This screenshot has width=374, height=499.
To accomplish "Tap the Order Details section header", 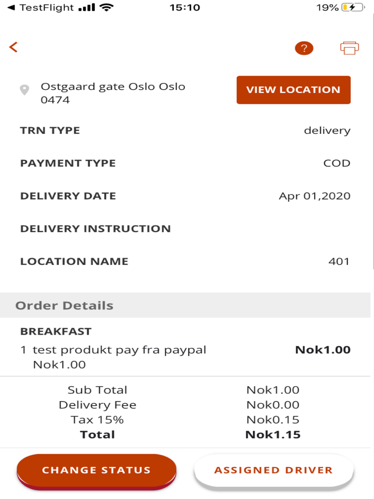I will (x=64, y=305).
